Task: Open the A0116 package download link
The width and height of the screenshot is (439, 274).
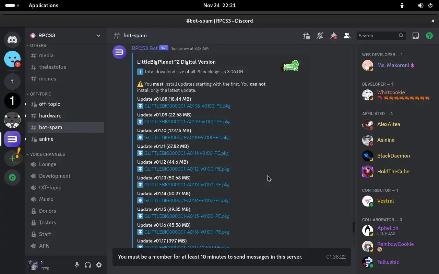Action: [x=187, y=232]
